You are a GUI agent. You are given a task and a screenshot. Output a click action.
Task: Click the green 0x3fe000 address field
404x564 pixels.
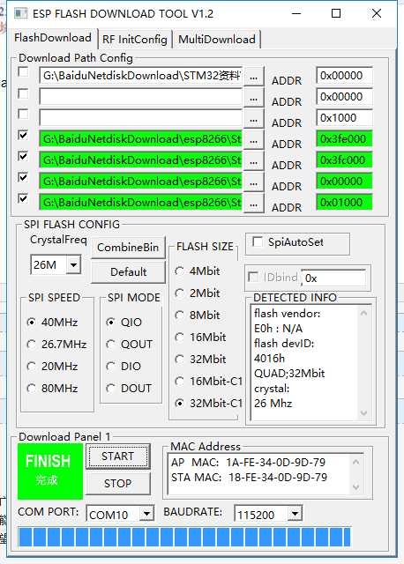344,139
